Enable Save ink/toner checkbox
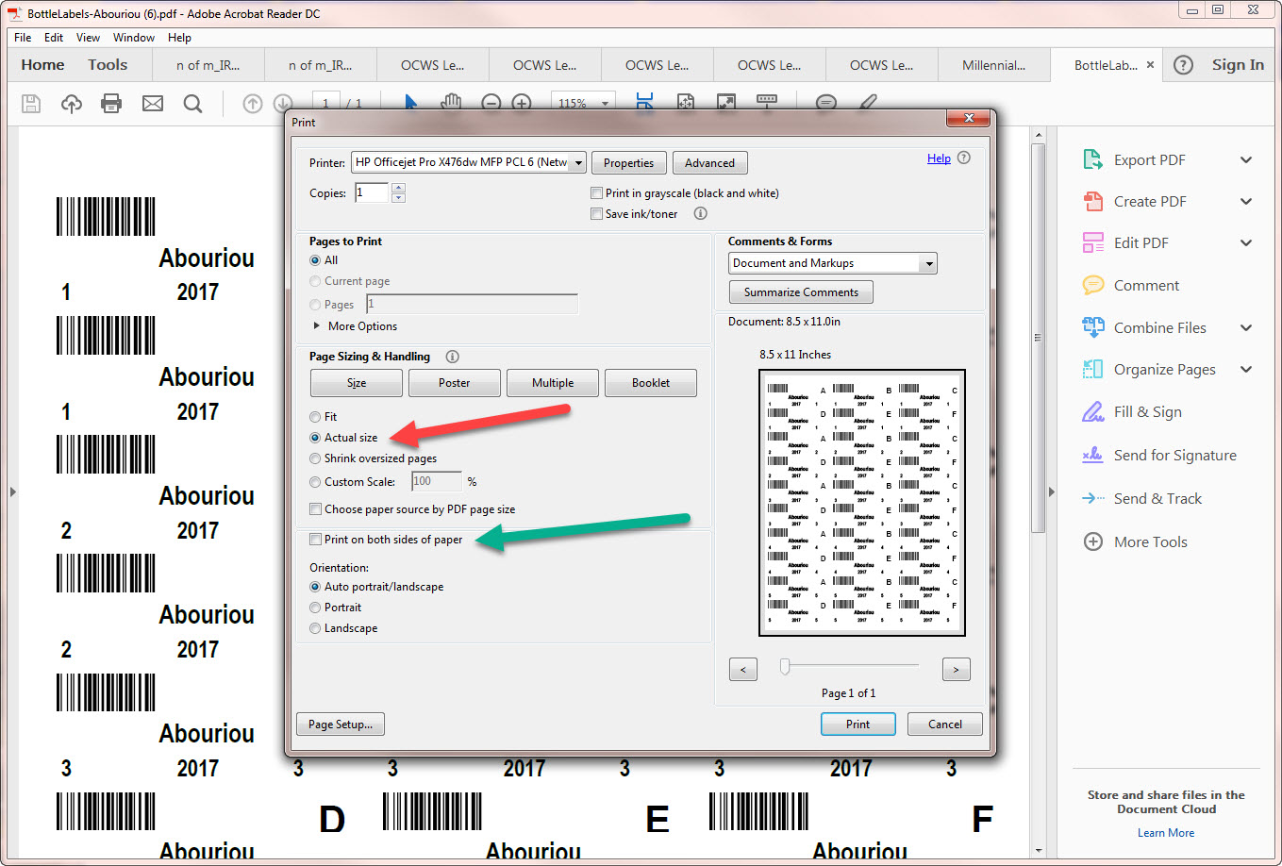Image resolution: width=1282 pixels, height=866 pixels. pyautogui.click(x=596, y=214)
